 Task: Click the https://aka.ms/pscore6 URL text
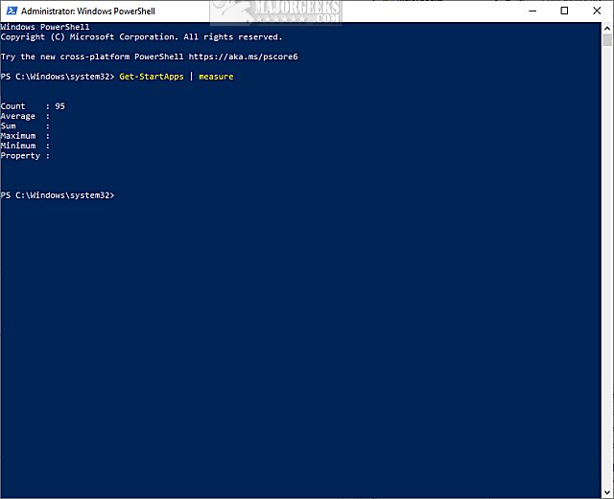click(x=243, y=57)
